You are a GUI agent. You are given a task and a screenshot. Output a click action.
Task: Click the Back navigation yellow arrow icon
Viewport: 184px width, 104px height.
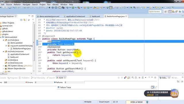[160, 8]
